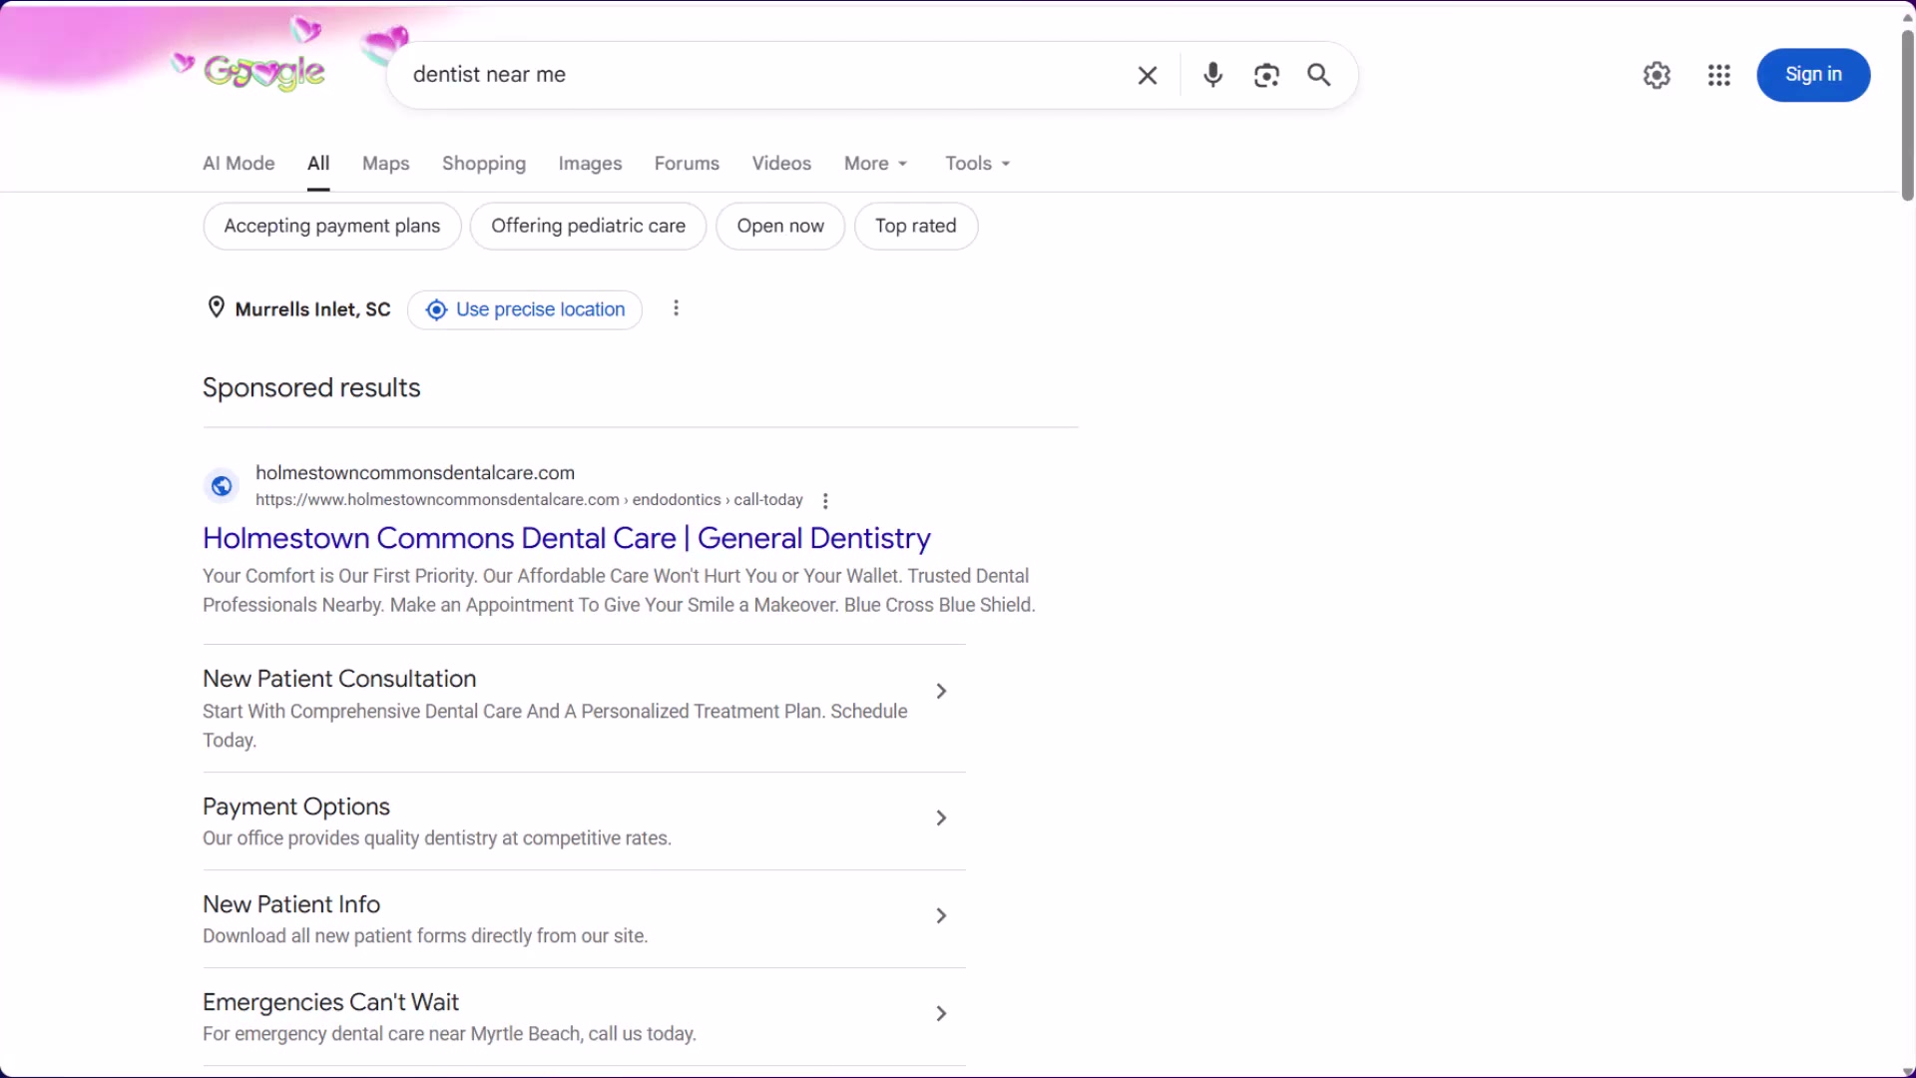Screen dimensions: 1916x1078
Task: Click the page vertical scrollbar thumb
Action: point(1907,115)
